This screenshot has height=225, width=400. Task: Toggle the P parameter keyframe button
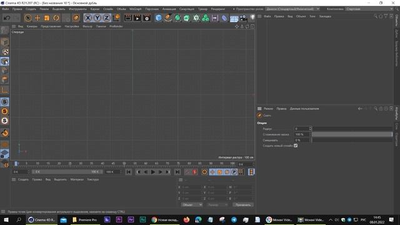pyautogui.click(x=234, y=172)
